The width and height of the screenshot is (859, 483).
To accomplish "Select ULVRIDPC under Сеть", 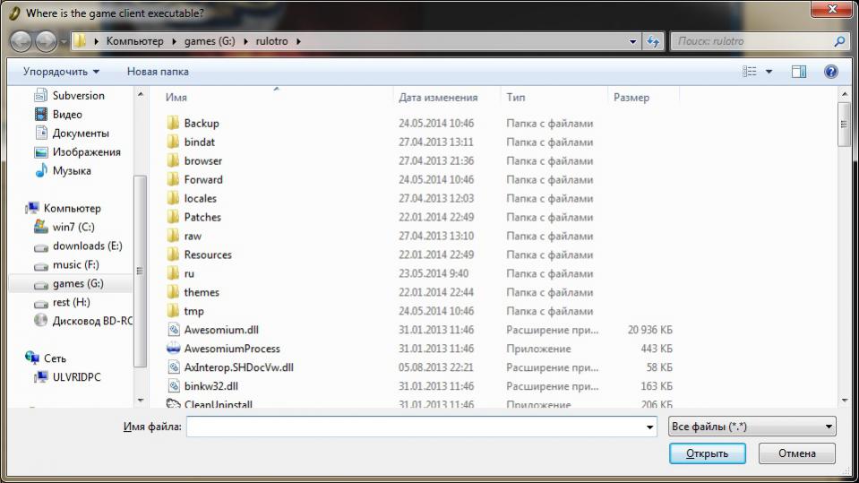I will 76,377.
